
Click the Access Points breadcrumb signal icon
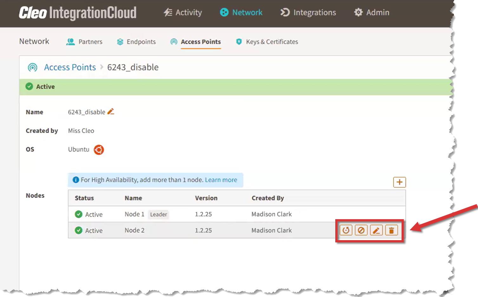(32, 67)
